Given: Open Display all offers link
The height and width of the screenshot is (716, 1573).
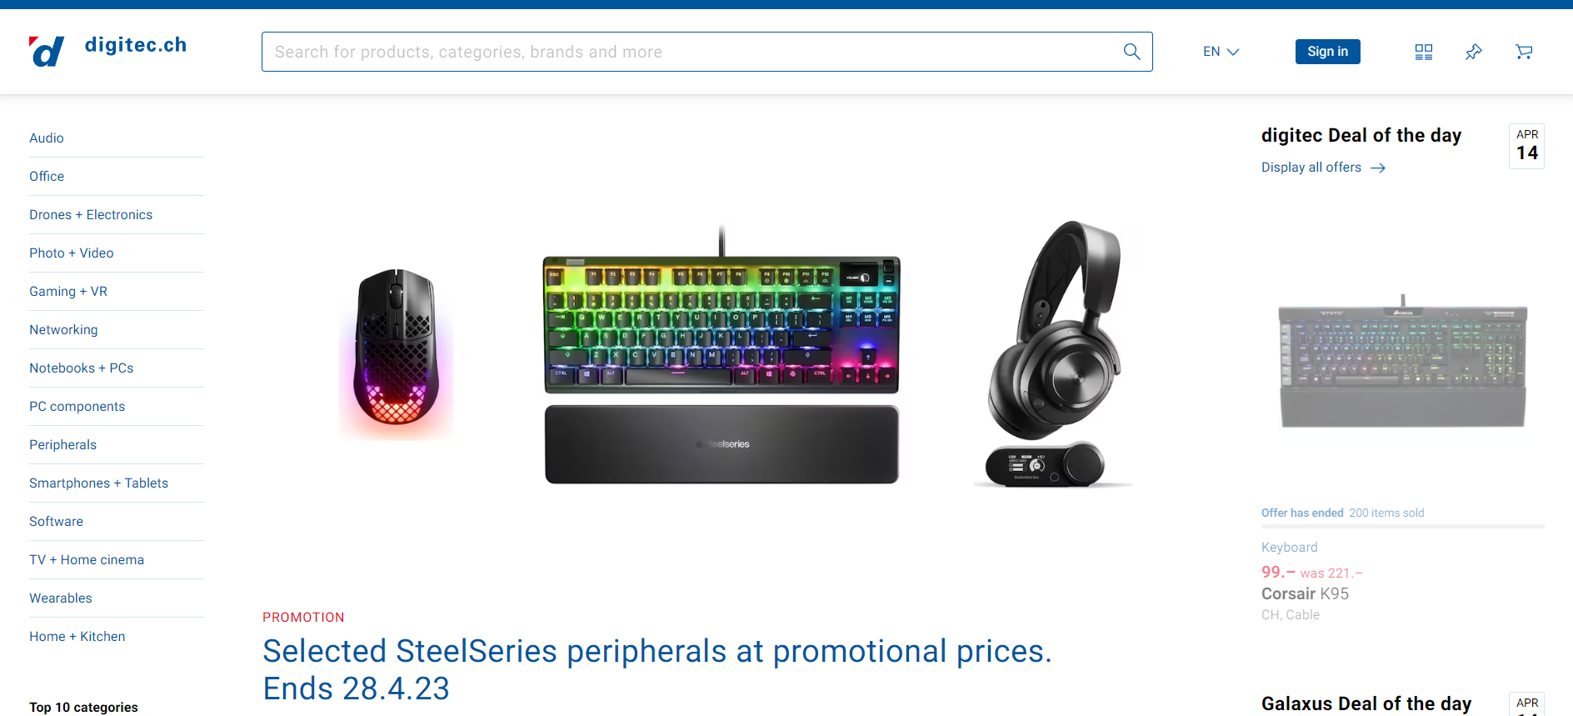Looking at the screenshot, I should point(1311,168).
